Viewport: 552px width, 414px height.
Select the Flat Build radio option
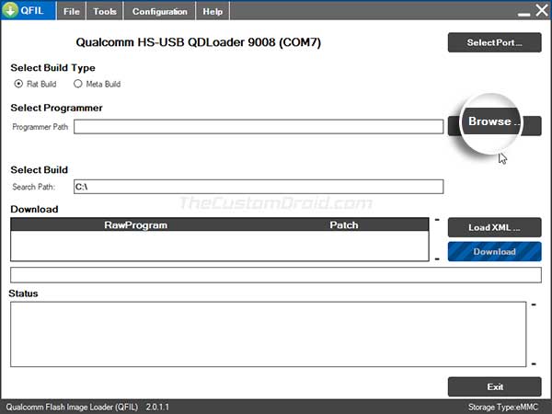pos(19,84)
